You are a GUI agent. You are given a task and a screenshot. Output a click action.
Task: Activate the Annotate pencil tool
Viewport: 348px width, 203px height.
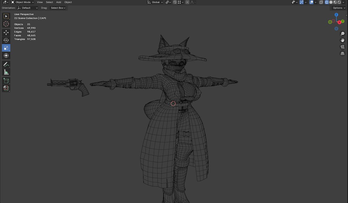(x=6, y=64)
